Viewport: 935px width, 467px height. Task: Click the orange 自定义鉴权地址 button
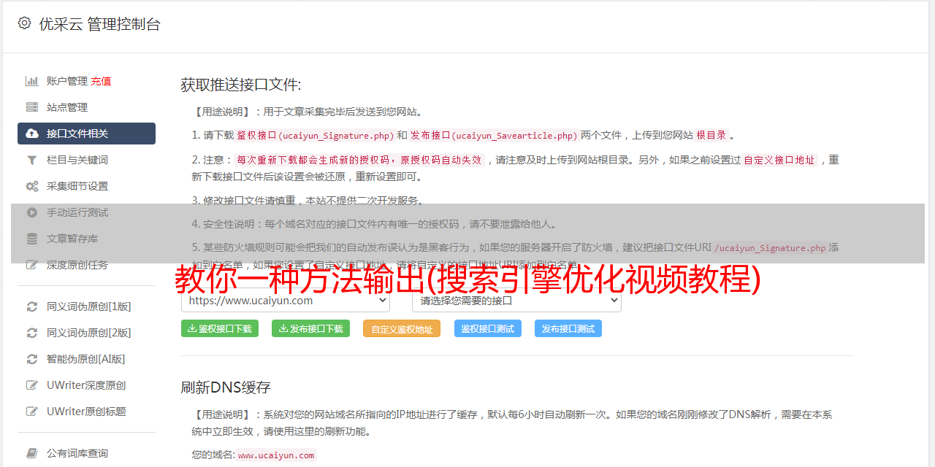click(x=402, y=328)
